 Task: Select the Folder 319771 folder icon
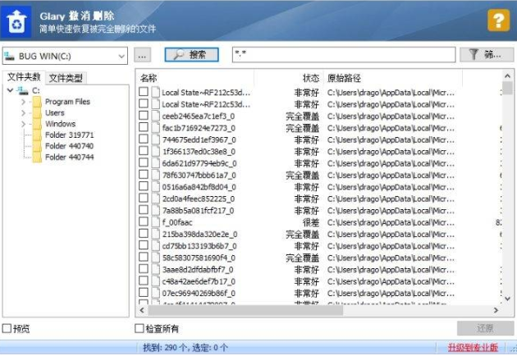[x=37, y=135]
